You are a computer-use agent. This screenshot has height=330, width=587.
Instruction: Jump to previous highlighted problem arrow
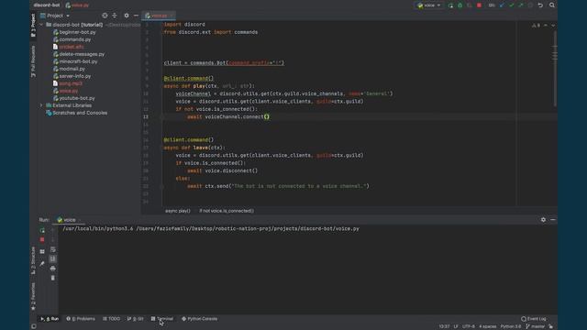(546, 25)
